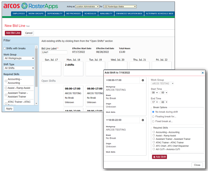Check ATC Chief Dispatcher in the dialog skills
208x171 pixels.
(154, 146)
